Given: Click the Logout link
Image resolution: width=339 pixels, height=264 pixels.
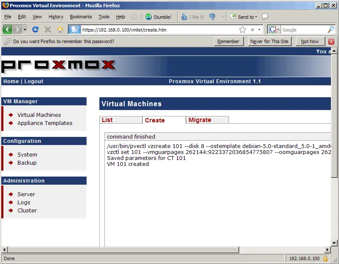Looking at the screenshot, I should [x=34, y=81].
